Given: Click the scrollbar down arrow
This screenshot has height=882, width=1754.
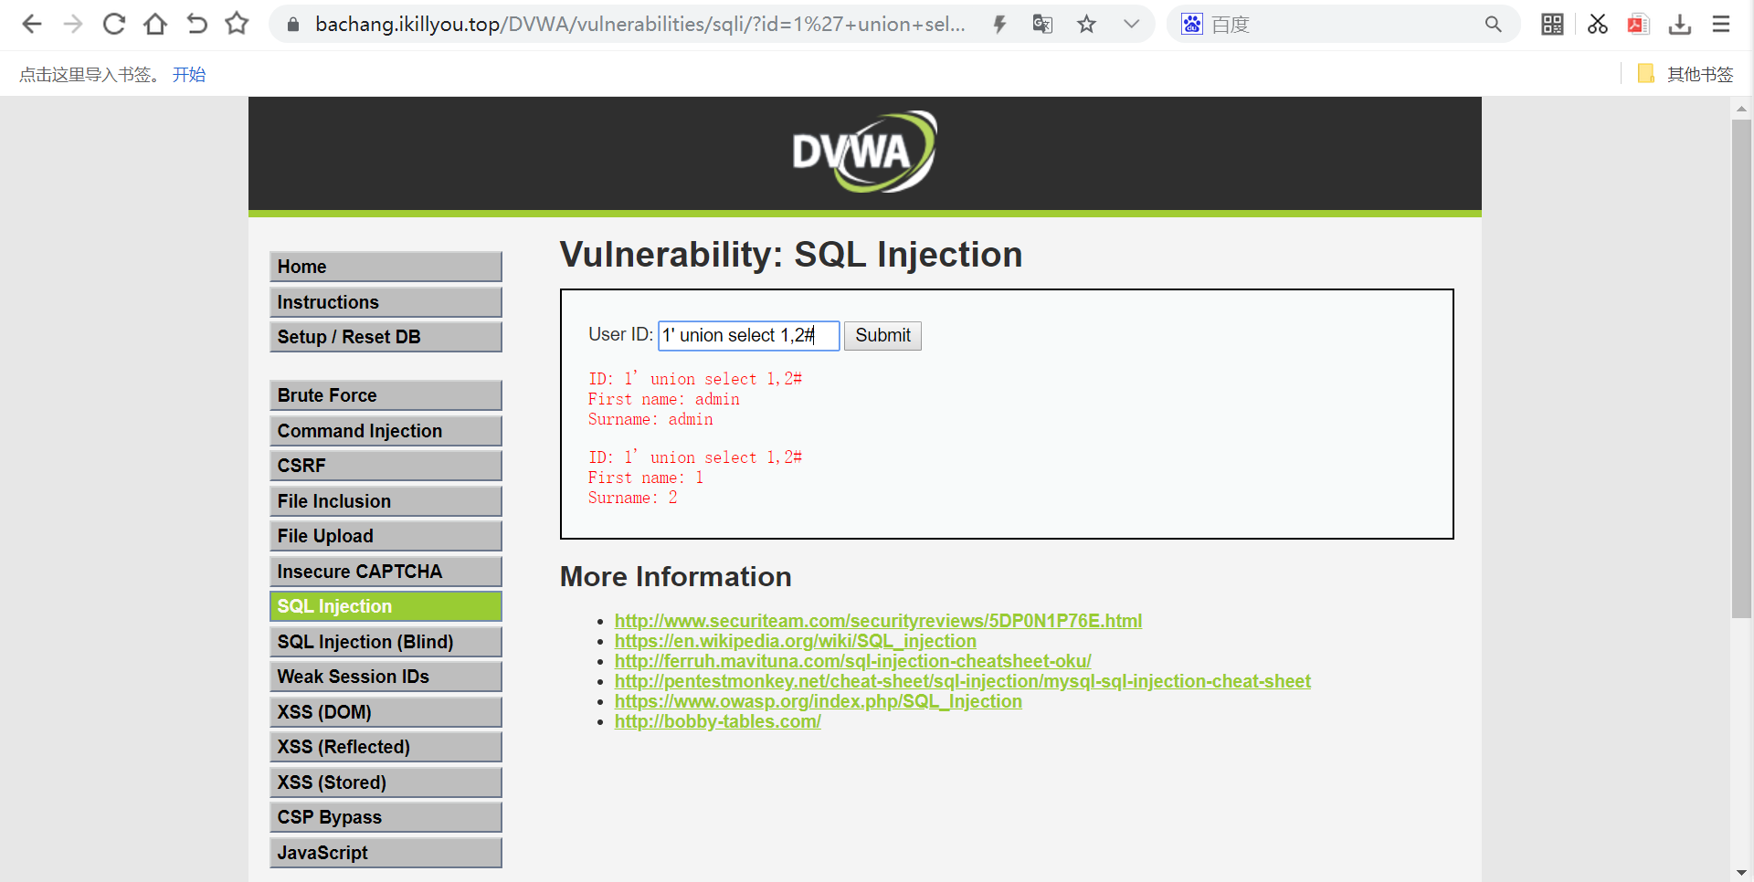Looking at the screenshot, I should pos(1741,873).
